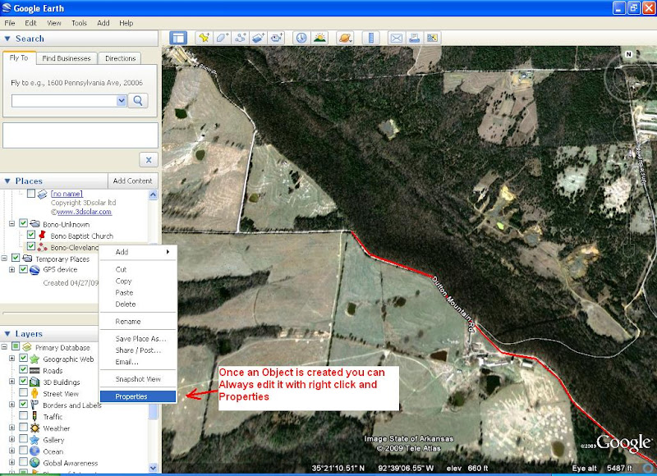Check the [no name] overlay checkbox

31,194
